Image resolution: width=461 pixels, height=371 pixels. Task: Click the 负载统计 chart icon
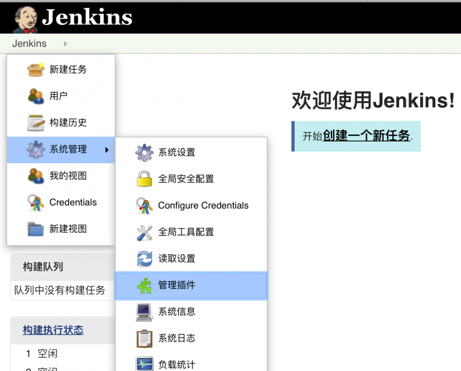click(144, 364)
